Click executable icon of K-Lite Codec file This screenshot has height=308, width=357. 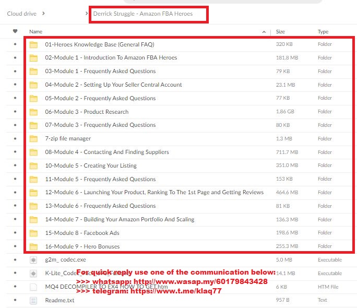tap(33, 274)
